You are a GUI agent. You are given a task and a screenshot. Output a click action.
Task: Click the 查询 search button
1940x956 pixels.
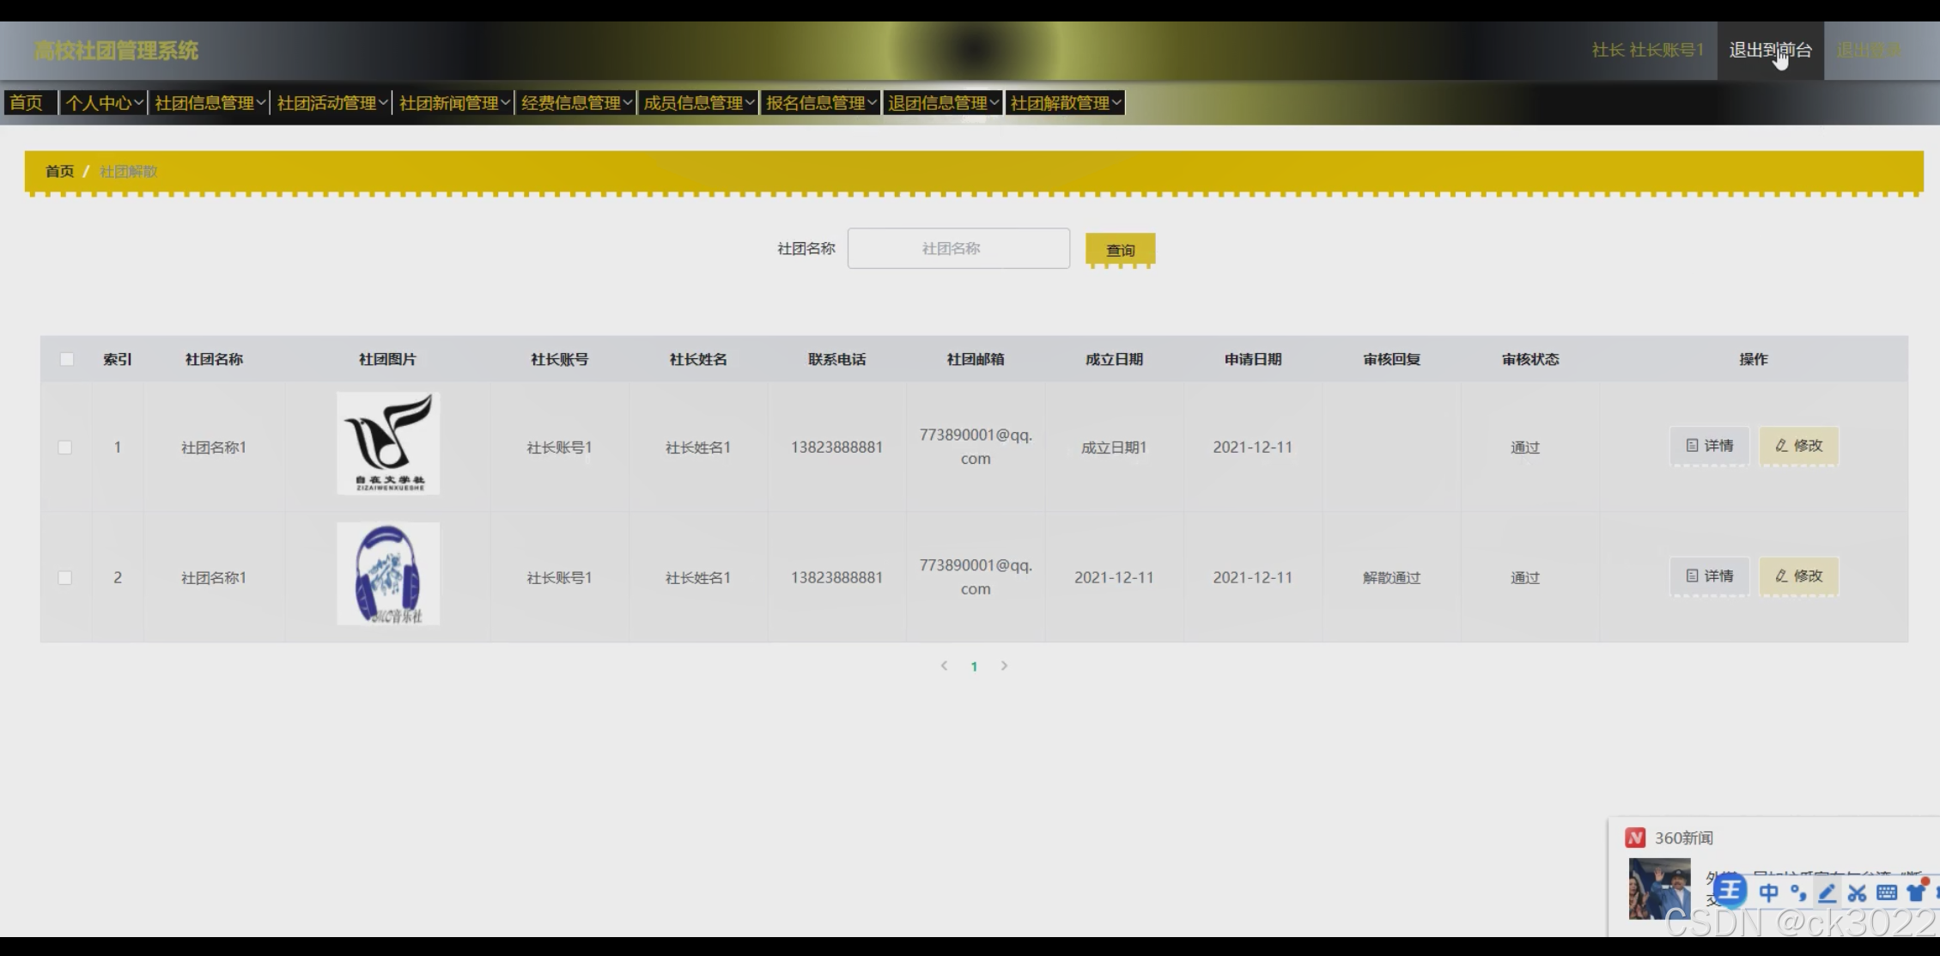pyautogui.click(x=1120, y=250)
